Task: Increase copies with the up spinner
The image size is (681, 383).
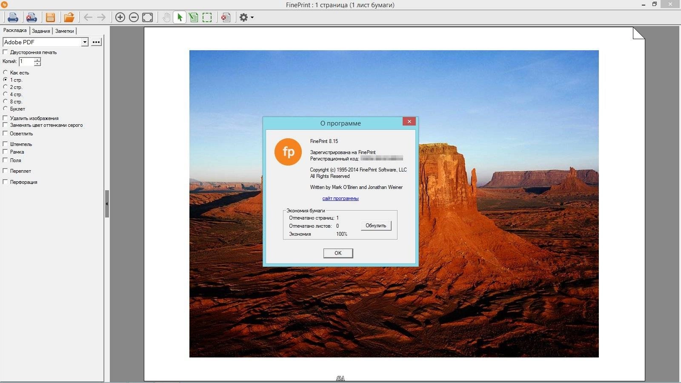Action: pyautogui.click(x=37, y=60)
